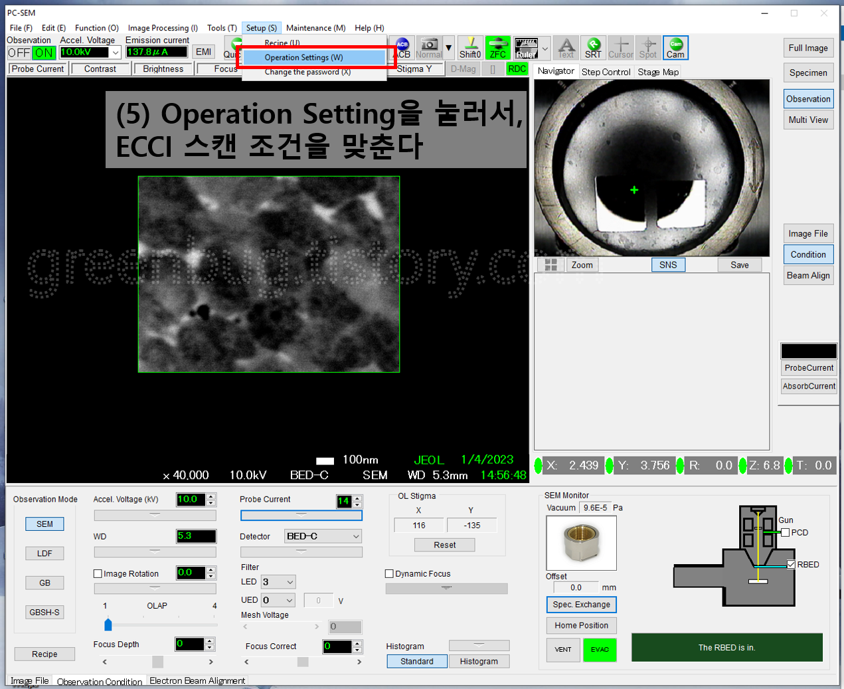Toggle the Cam camera icon
The image size is (844, 689).
point(675,48)
